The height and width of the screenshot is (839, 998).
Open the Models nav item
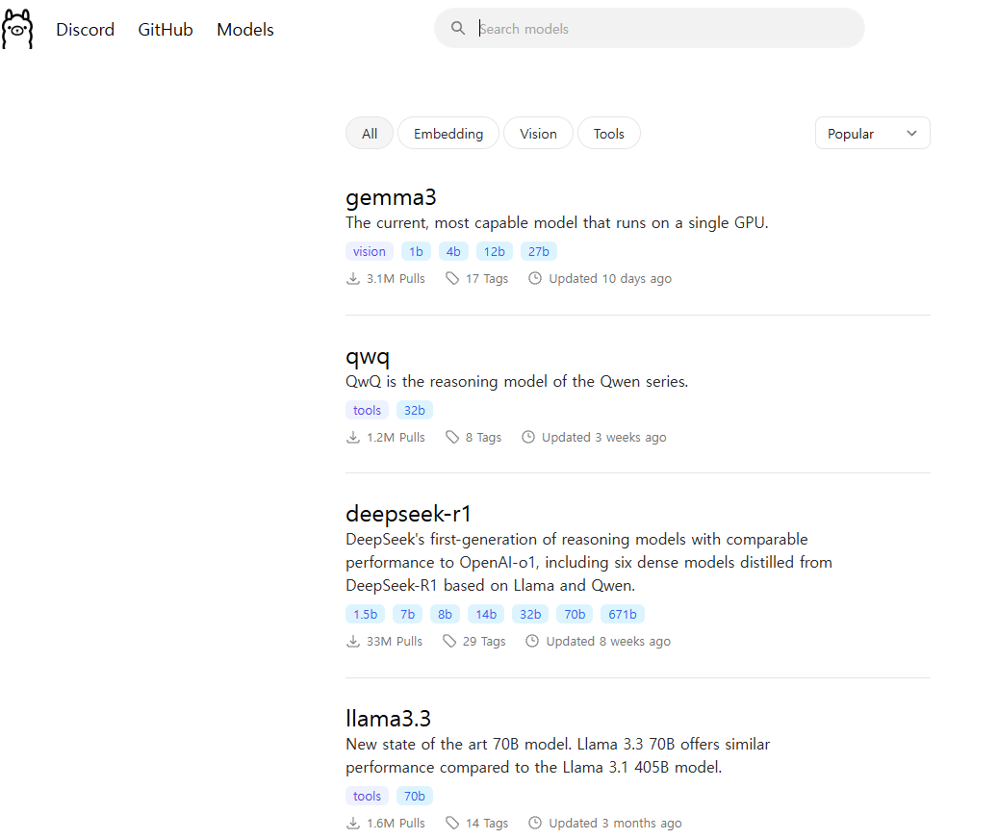[245, 30]
